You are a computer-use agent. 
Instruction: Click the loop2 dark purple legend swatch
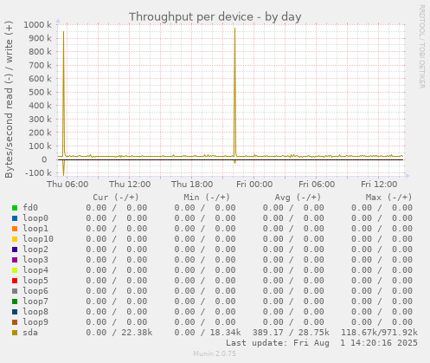tap(15, 250)
